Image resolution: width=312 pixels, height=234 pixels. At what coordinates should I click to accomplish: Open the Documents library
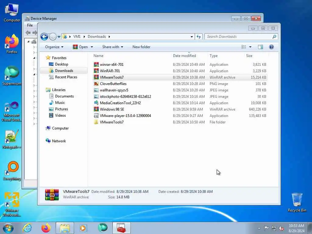click(x=64, y=96)
